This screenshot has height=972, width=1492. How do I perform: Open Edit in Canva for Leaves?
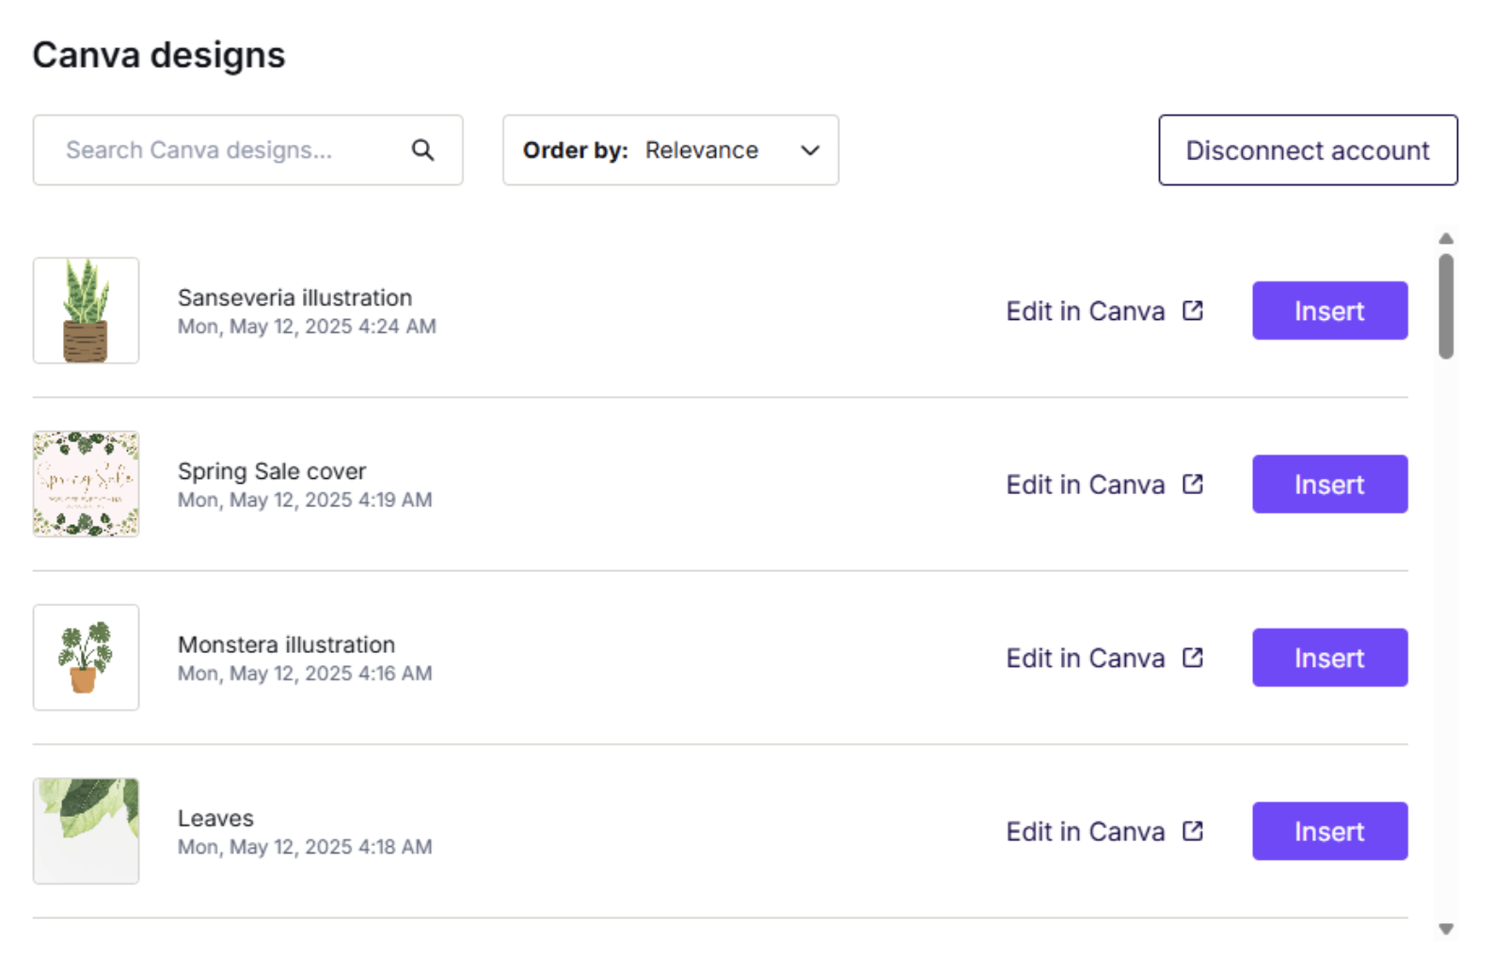(1104, 832)
